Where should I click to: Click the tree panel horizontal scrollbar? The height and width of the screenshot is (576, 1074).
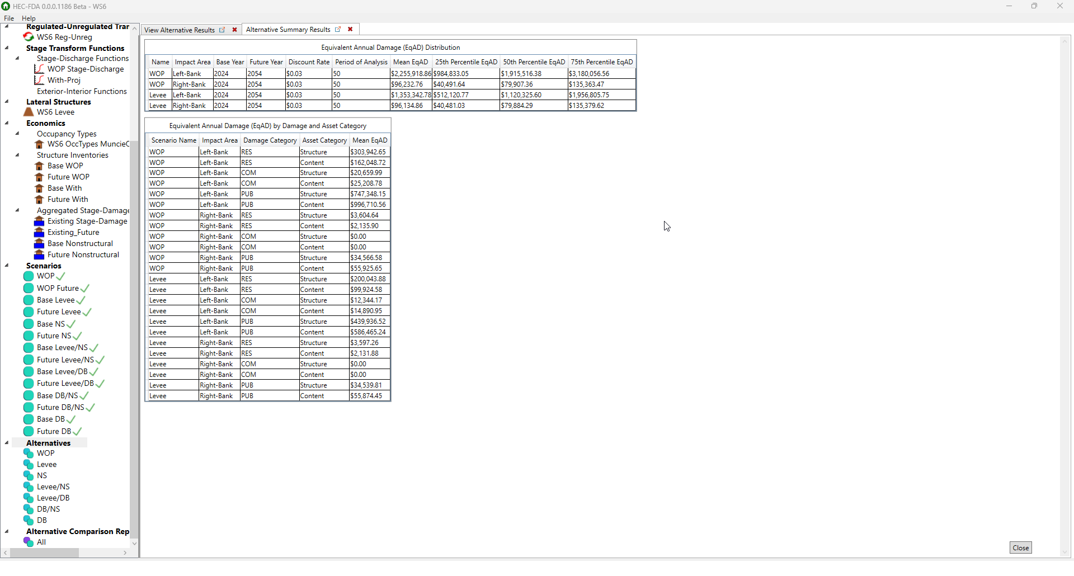tap(45, 553)
